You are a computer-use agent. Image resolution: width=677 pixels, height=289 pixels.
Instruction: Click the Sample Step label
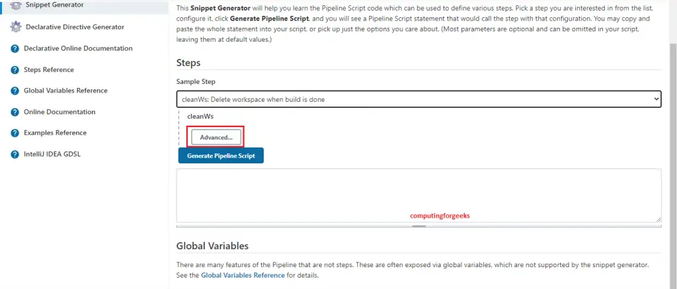point(196,81)
